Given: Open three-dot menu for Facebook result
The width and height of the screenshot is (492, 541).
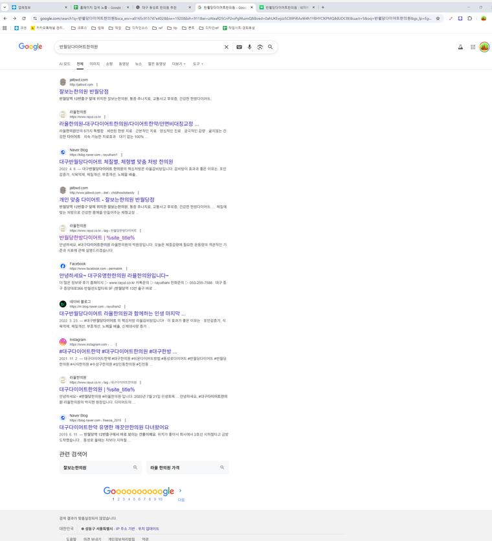Looking at the screenshot, I should point(127,269).
